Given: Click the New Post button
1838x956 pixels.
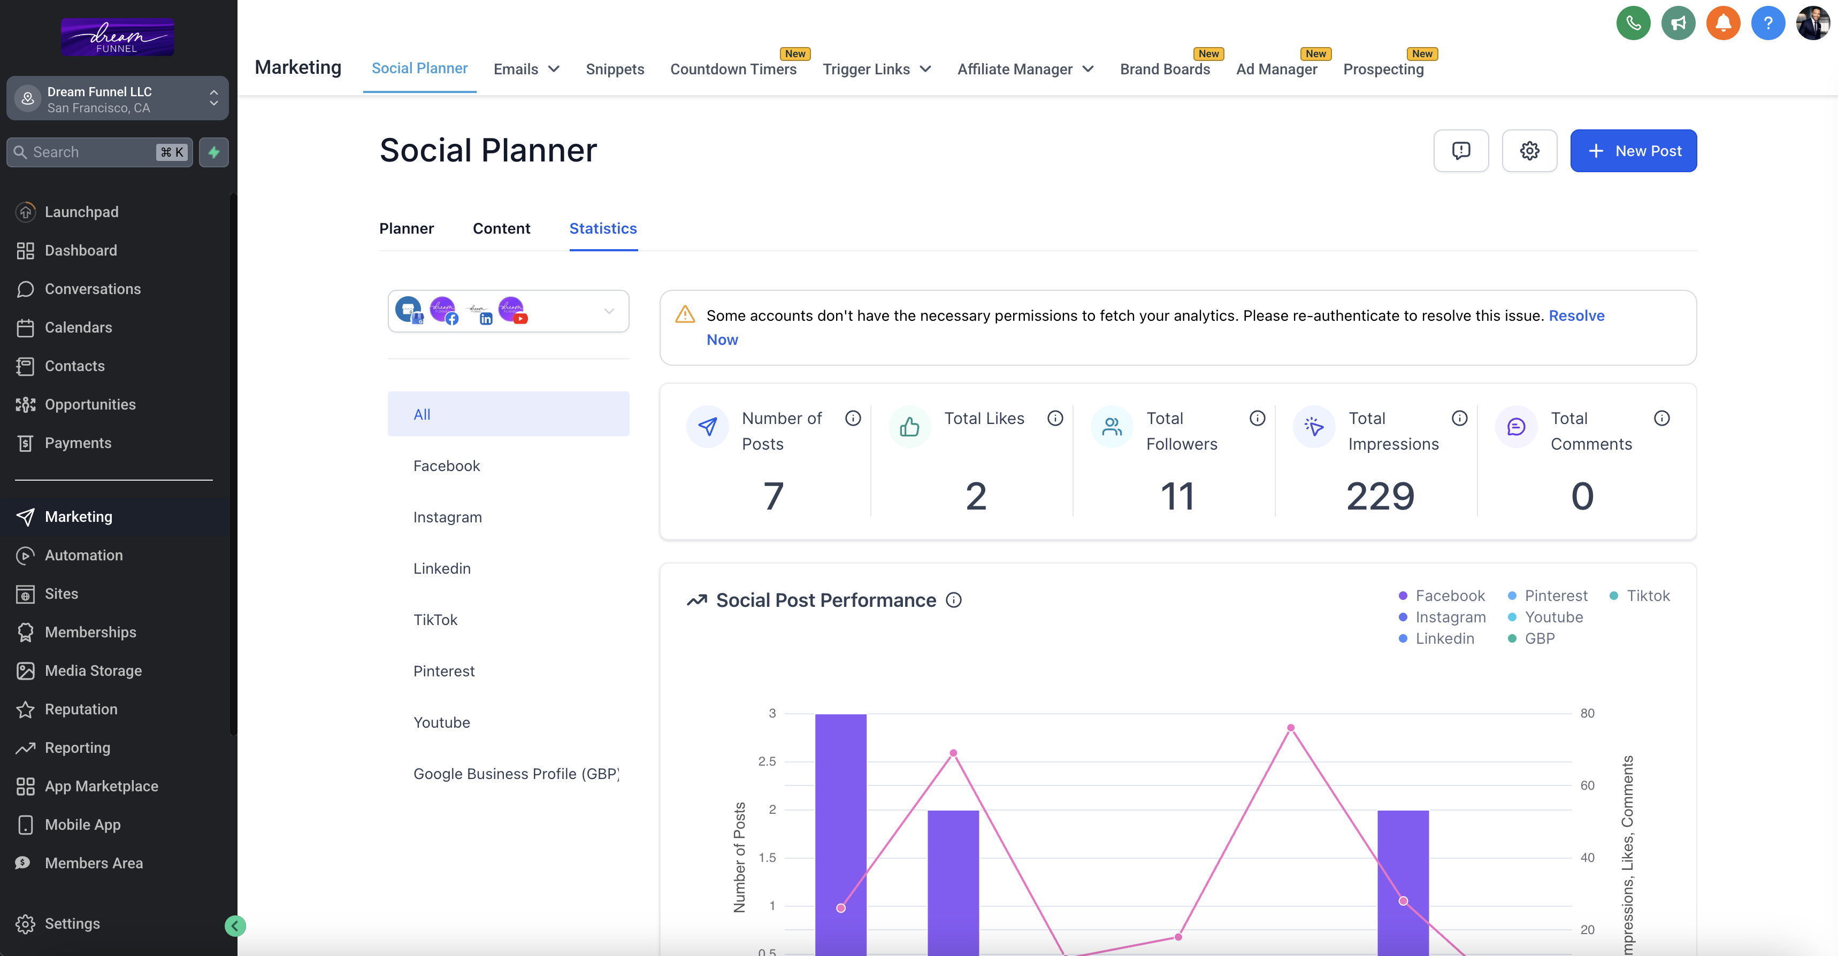Looking at the screenshot, I should [1633, 151].
